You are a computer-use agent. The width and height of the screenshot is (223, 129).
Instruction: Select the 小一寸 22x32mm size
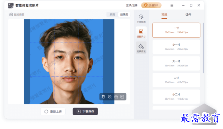coord(176,47)
